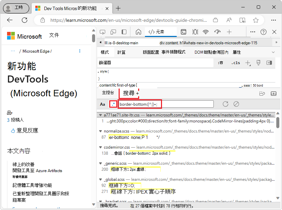Open DevTools help question mark icon
Viewport: 282px width, 210px height.
264,32
